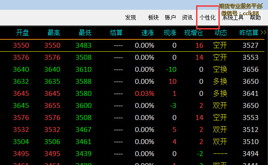268x165 pixels.
Task: Select the lowest price cell 3483
Action: (84, 45)
